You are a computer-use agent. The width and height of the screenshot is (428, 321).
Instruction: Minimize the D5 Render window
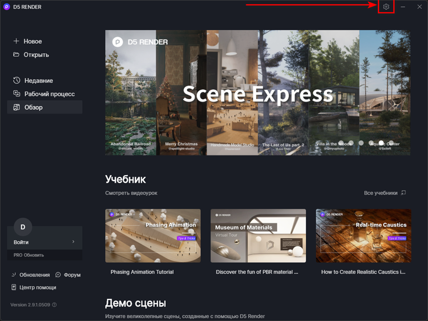403,7
